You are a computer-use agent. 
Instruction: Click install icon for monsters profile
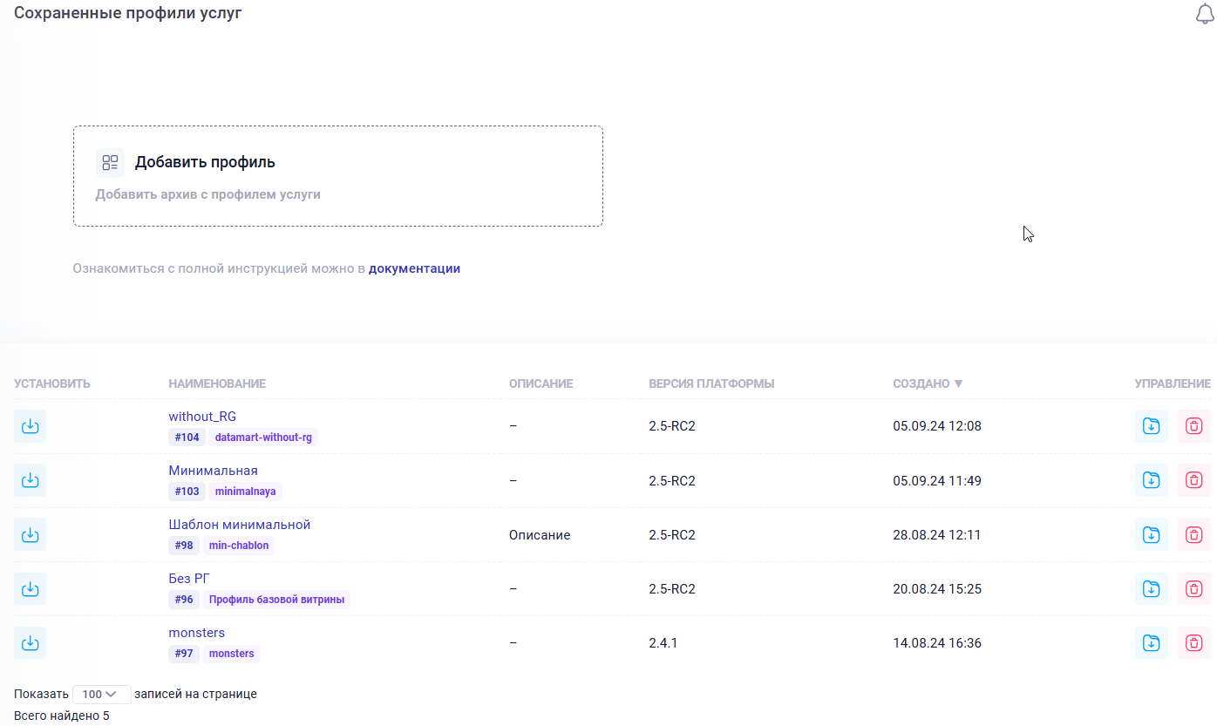30,642
